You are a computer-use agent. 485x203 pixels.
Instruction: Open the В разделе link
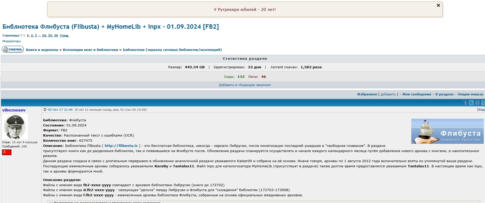click(x=444, y=94)
